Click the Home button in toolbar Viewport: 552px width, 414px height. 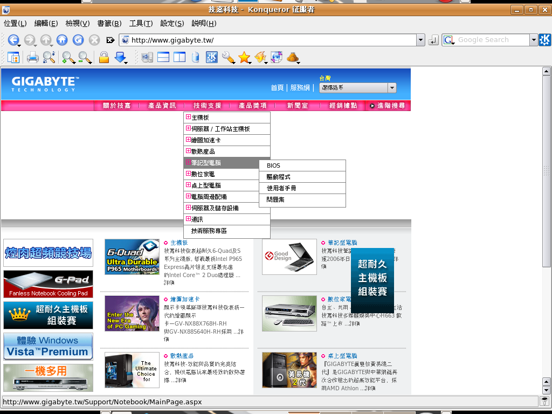62,40
